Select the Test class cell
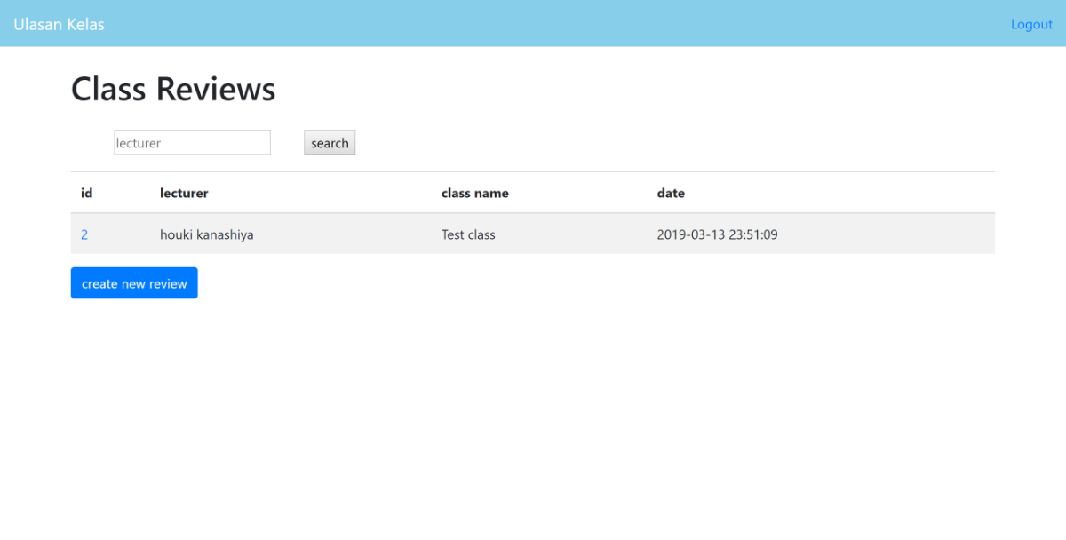This screenshot has height=540, width=1066. point(468,234)
